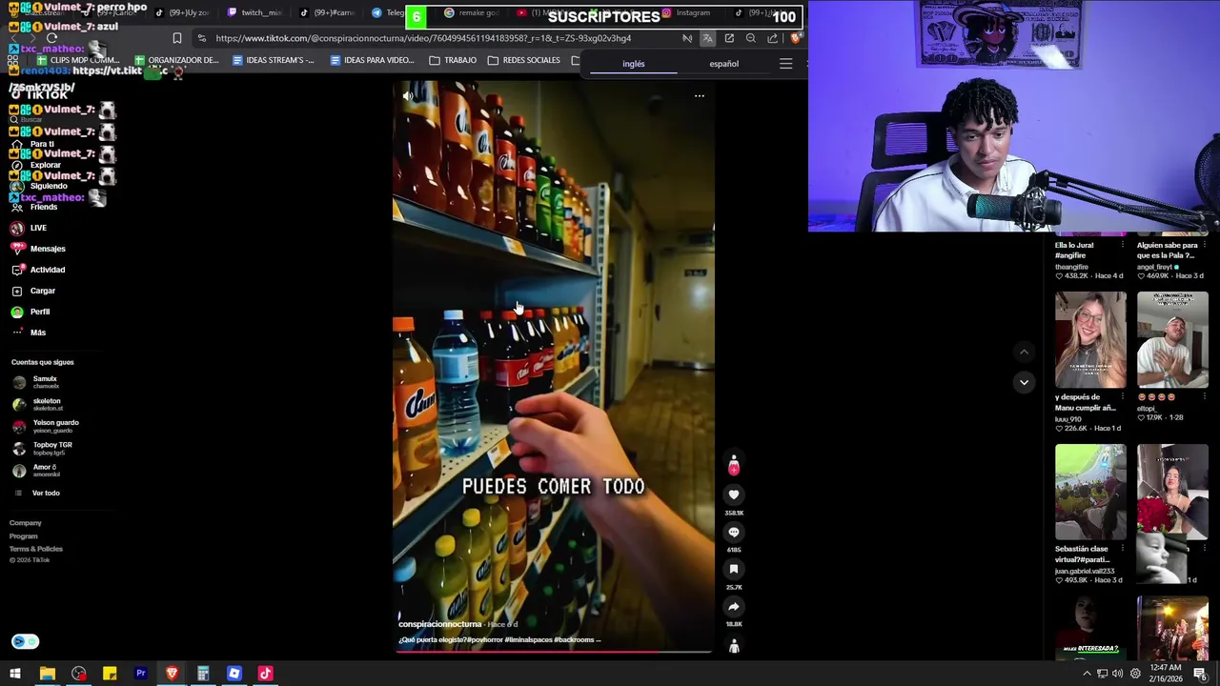
Task: Open translate popup hamburger menu
Action: click(785, 64)
